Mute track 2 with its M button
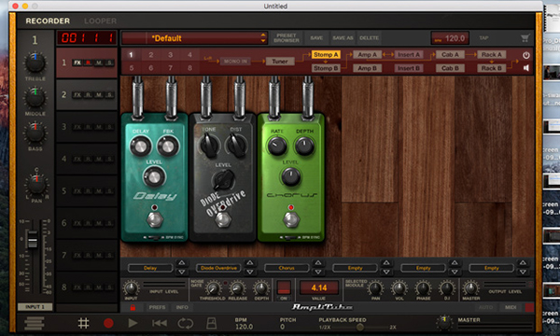 [99, 94]
